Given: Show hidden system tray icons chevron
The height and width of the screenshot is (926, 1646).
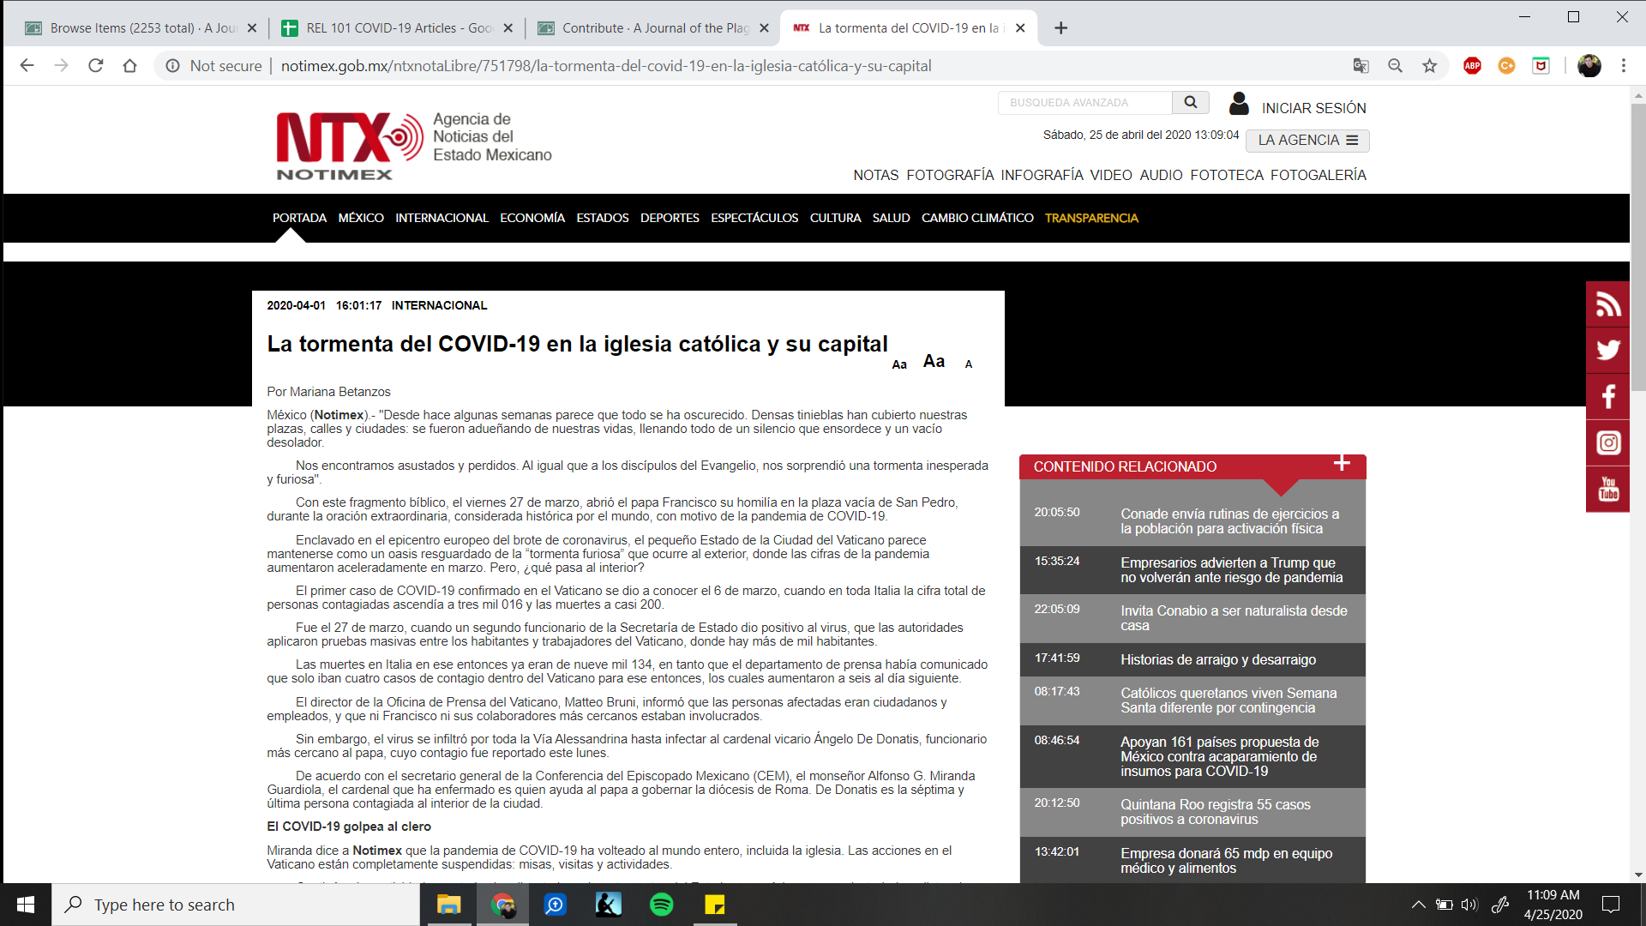Looking at the screenshot, I should [x=1418, y=905].
